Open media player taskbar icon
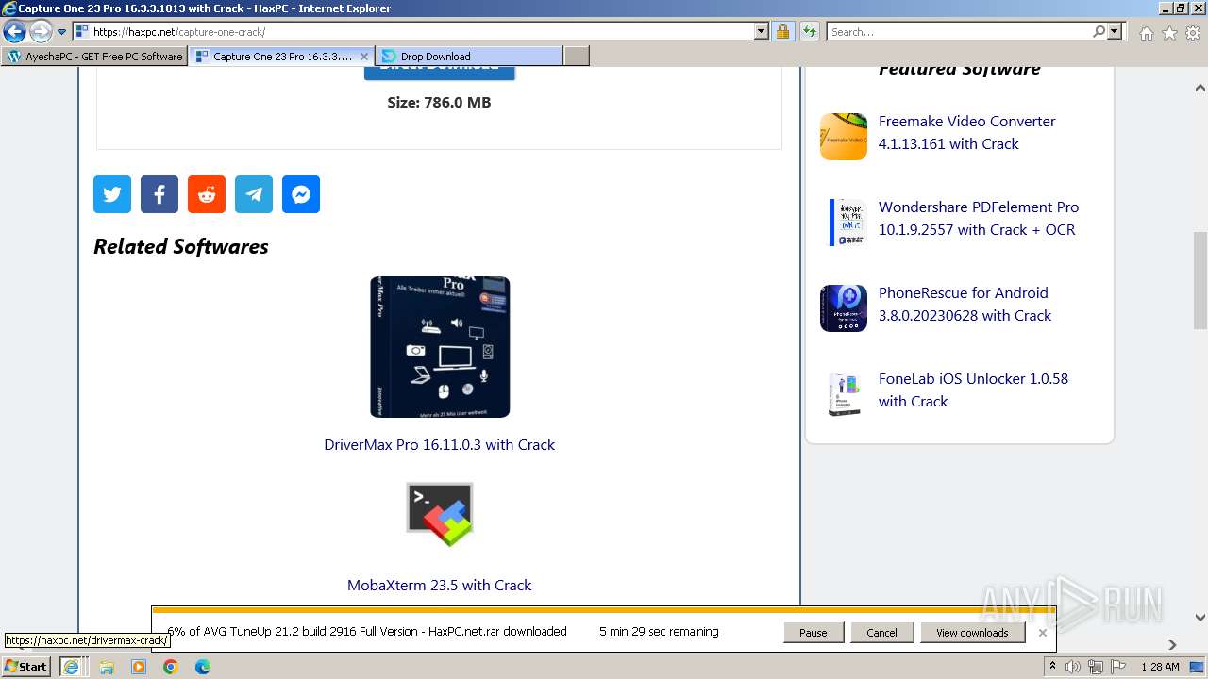The image size is (1208, 679). click(139, 667)
